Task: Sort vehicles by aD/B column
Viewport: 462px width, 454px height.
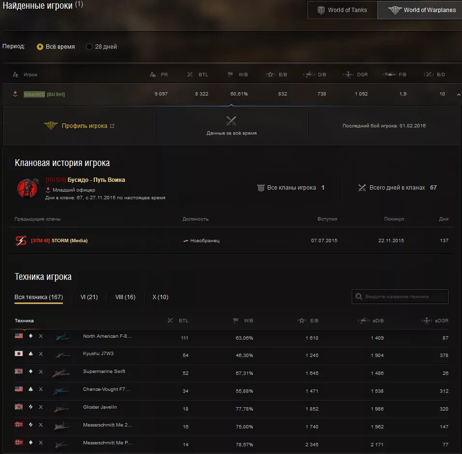Action: pyautogui.click(x=371, y=321)
